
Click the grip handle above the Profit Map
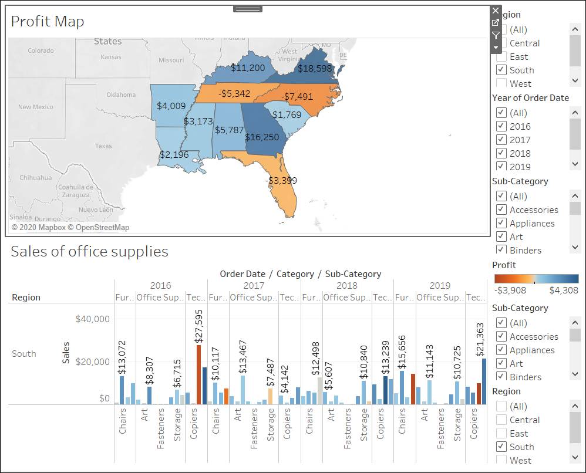point(246,9)
